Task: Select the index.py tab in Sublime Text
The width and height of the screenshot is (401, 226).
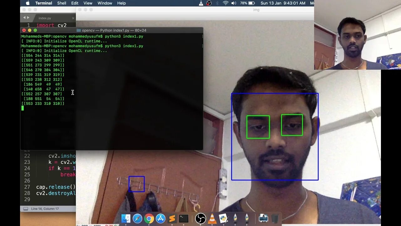Action: [45, 18]
